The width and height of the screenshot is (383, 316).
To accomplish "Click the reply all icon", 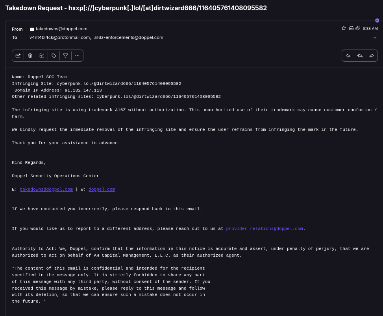I will 360,56.
